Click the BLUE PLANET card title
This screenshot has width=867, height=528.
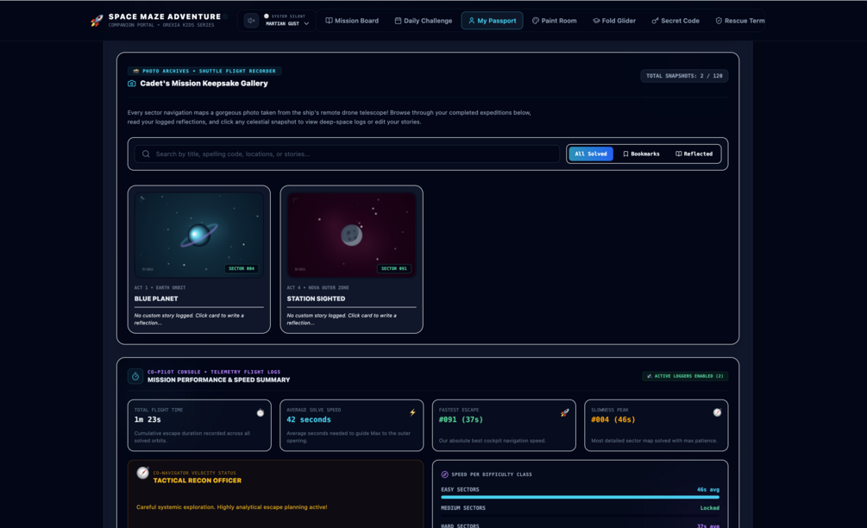pyautogui.click(x=156, y=299)
